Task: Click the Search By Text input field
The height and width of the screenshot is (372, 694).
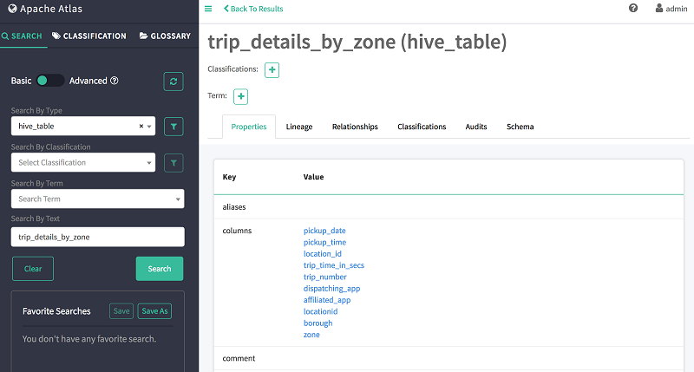Action: 97,237
